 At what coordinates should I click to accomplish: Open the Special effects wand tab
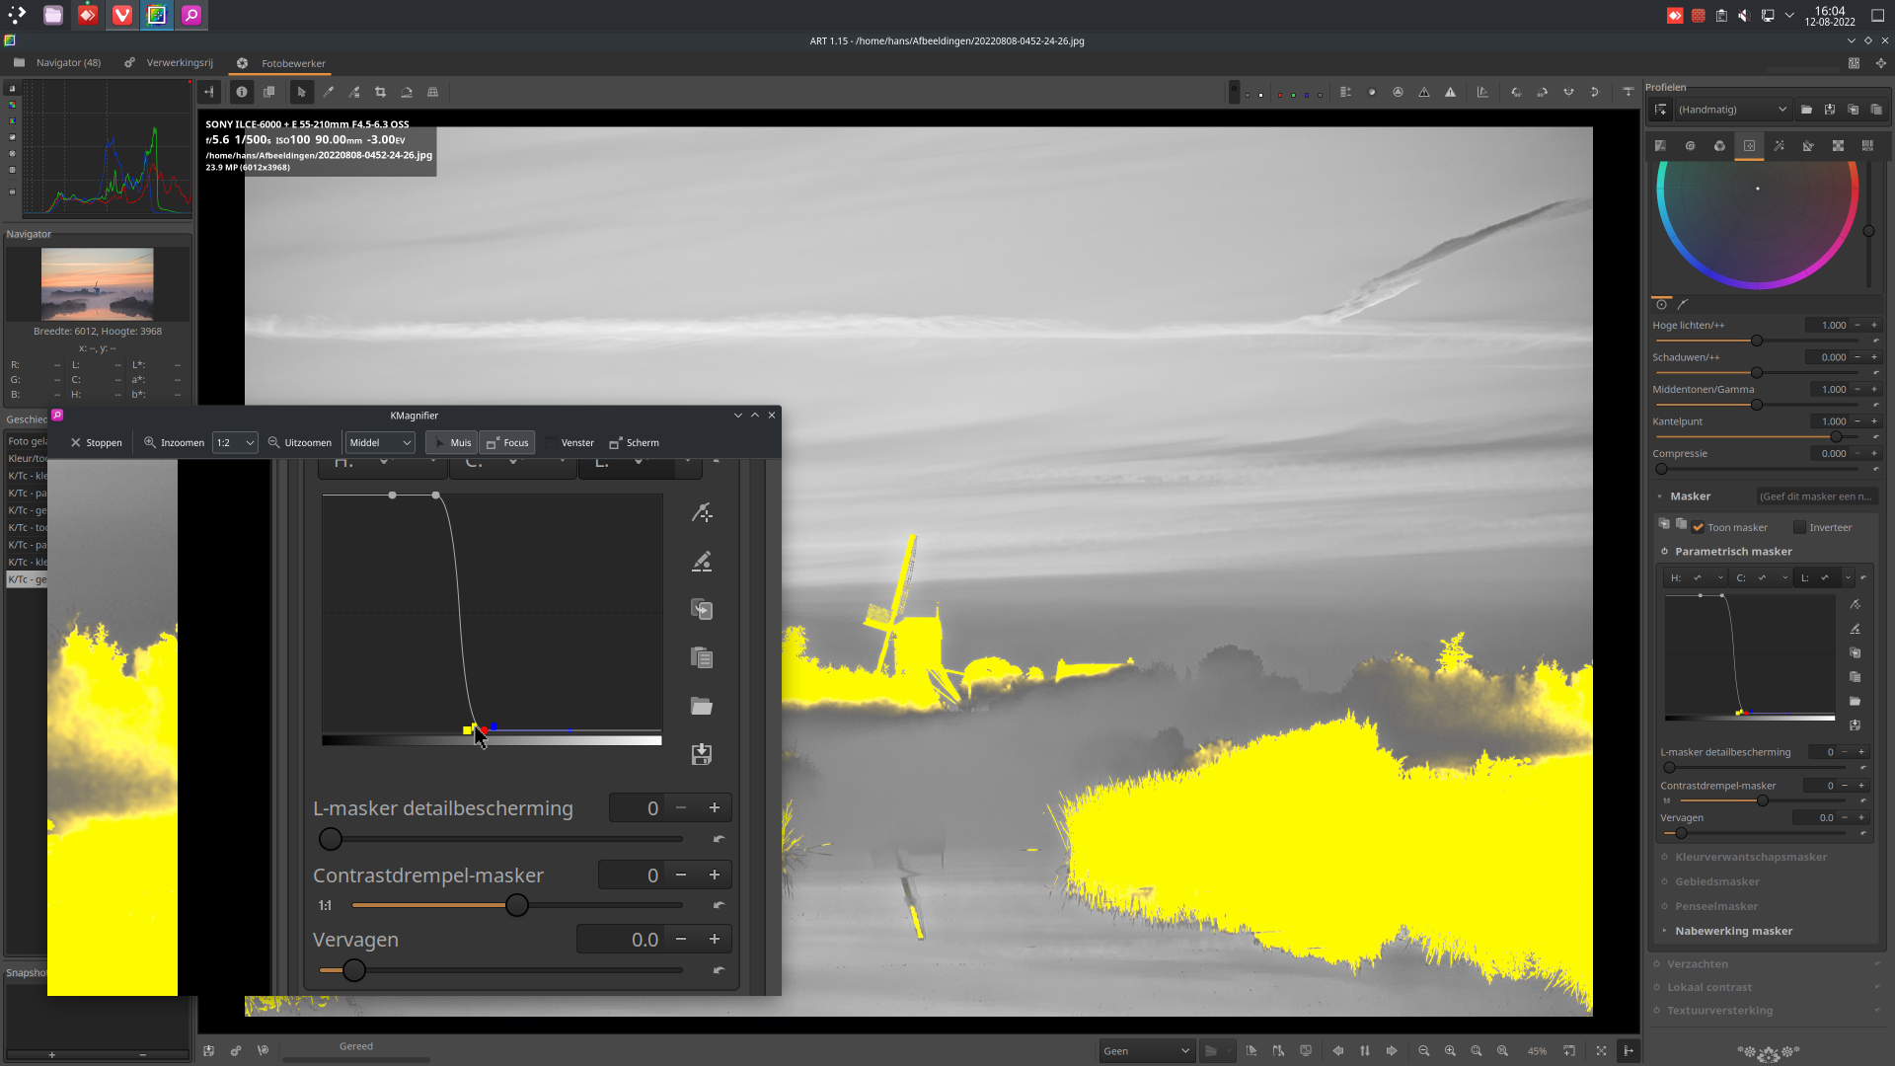pos(1779,145)
